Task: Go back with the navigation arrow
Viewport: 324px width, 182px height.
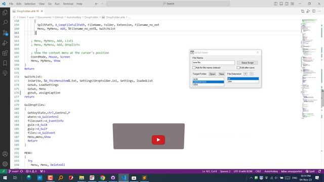Action: (96, 4)
